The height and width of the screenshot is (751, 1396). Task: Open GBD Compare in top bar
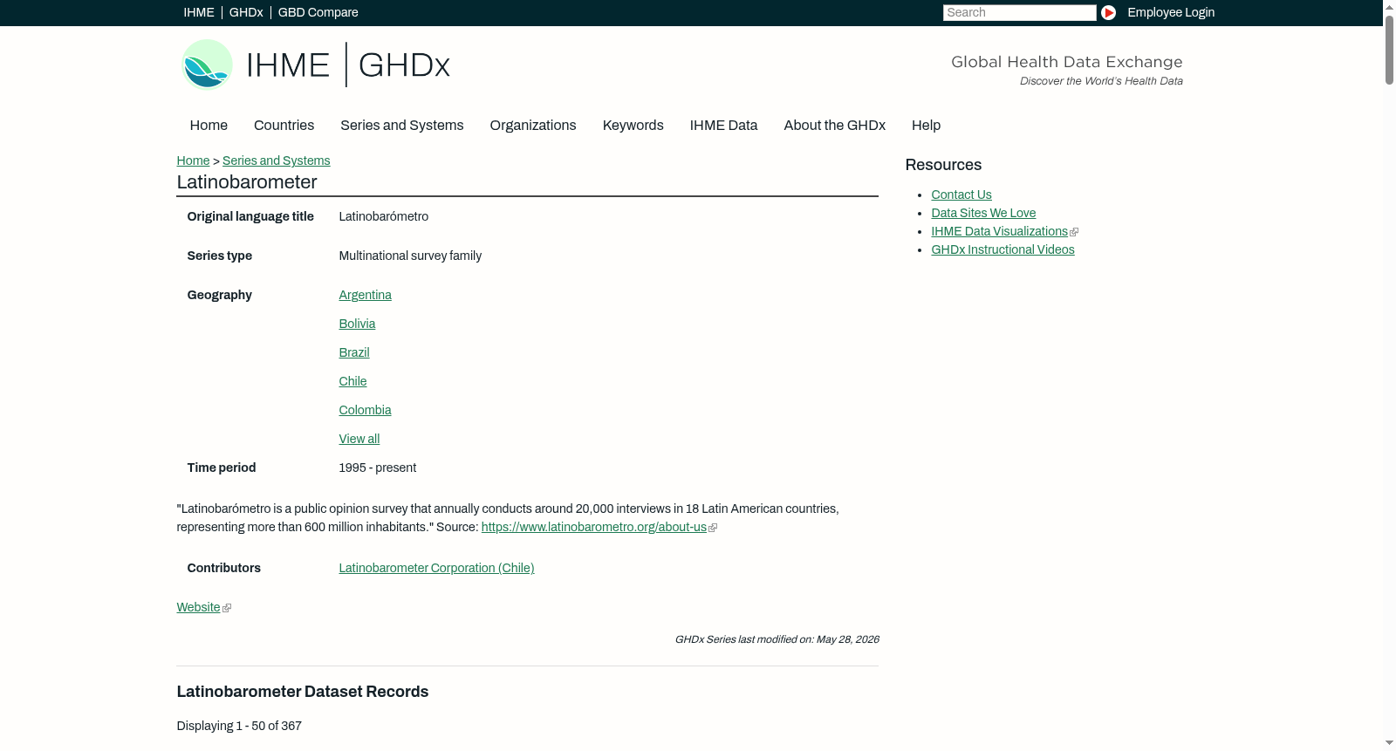[x=318, y=12]
